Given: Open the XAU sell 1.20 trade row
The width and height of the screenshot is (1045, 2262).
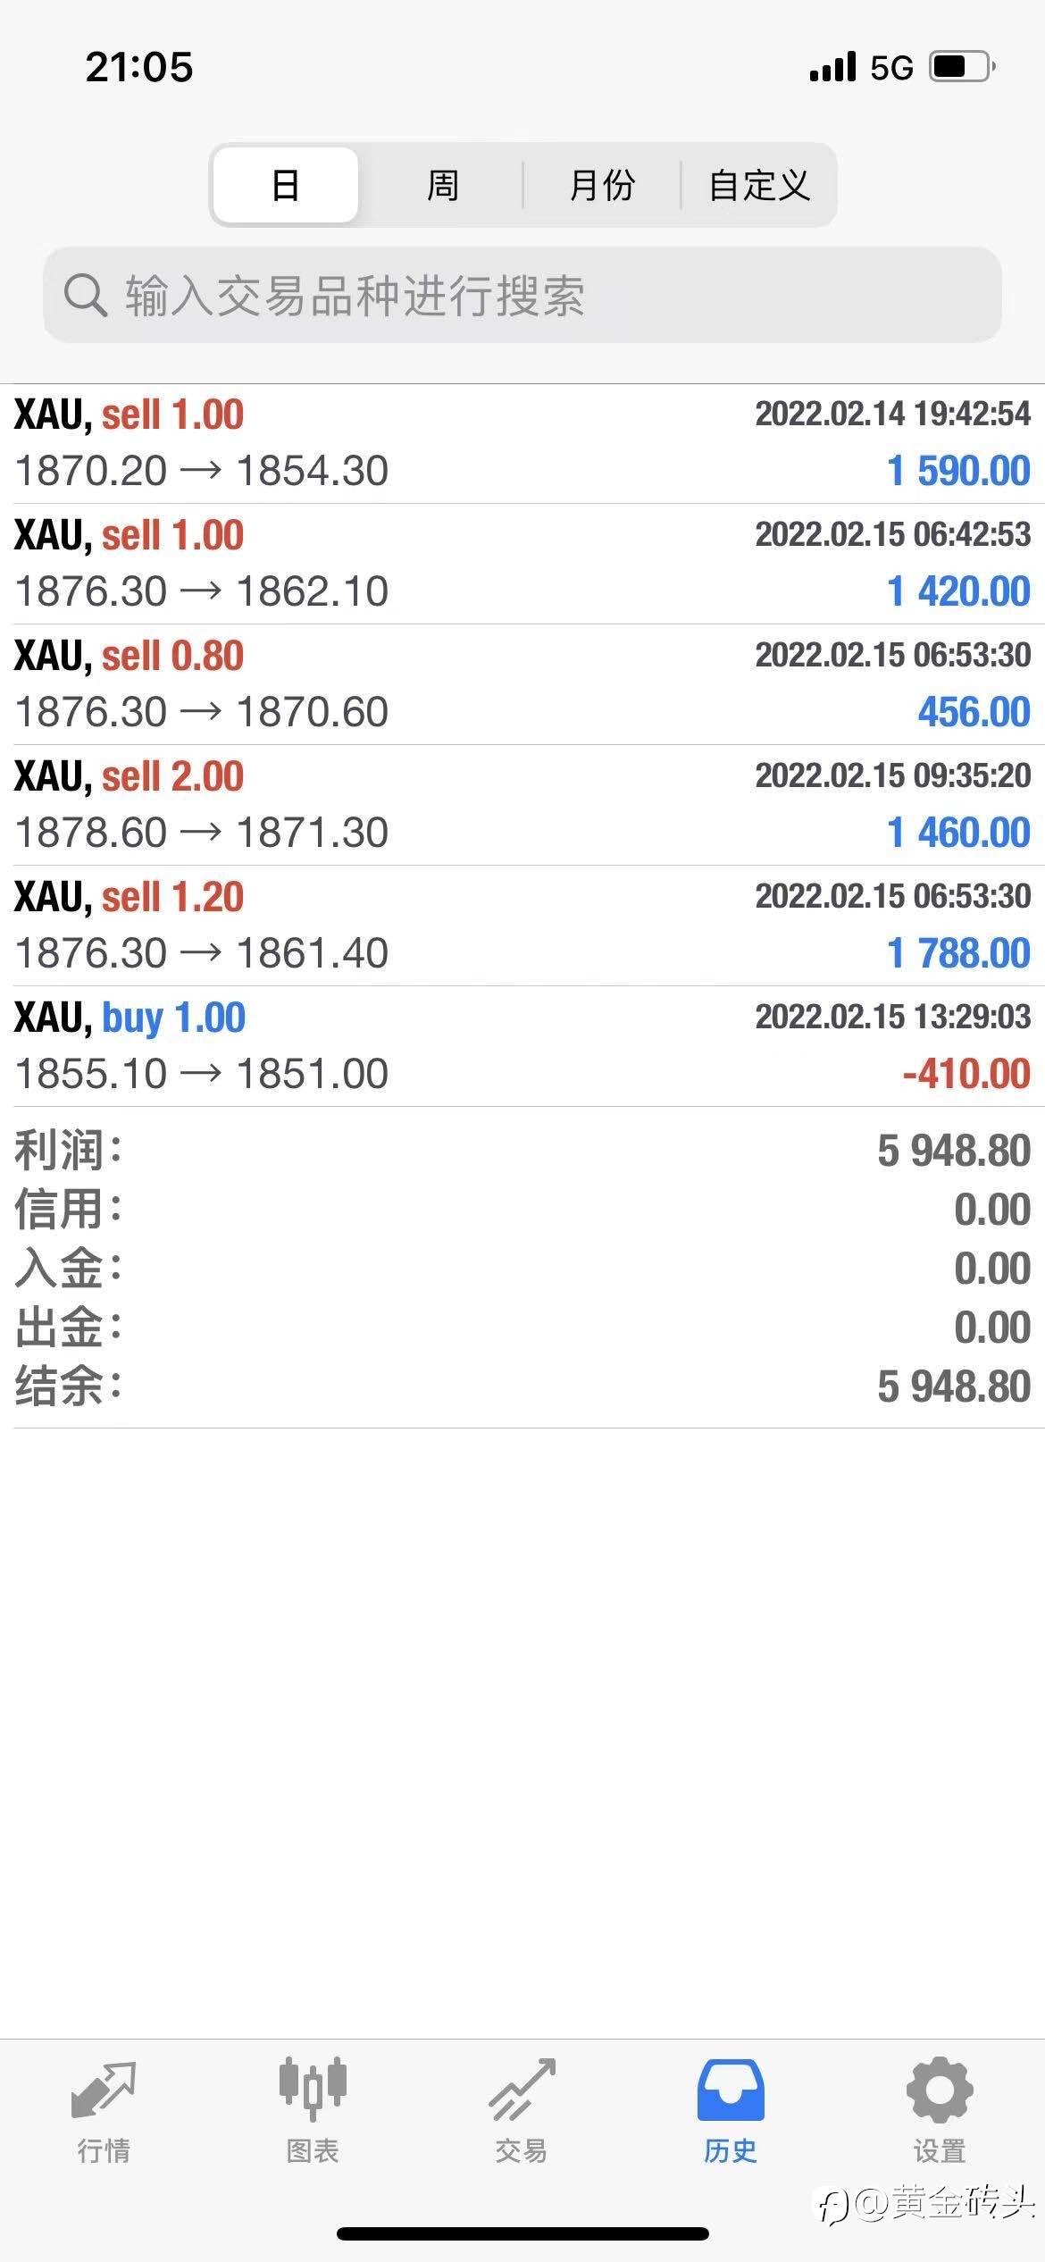Looking at the screenshot, I should tap(522, 926).
